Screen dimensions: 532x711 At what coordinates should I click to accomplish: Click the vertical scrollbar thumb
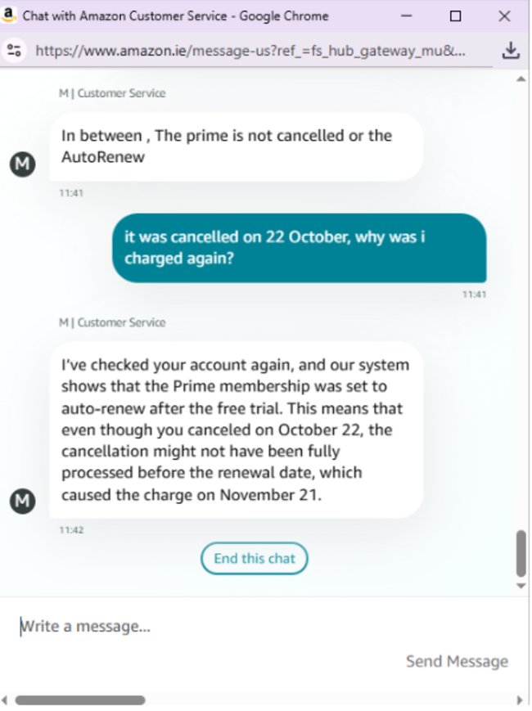521,554
